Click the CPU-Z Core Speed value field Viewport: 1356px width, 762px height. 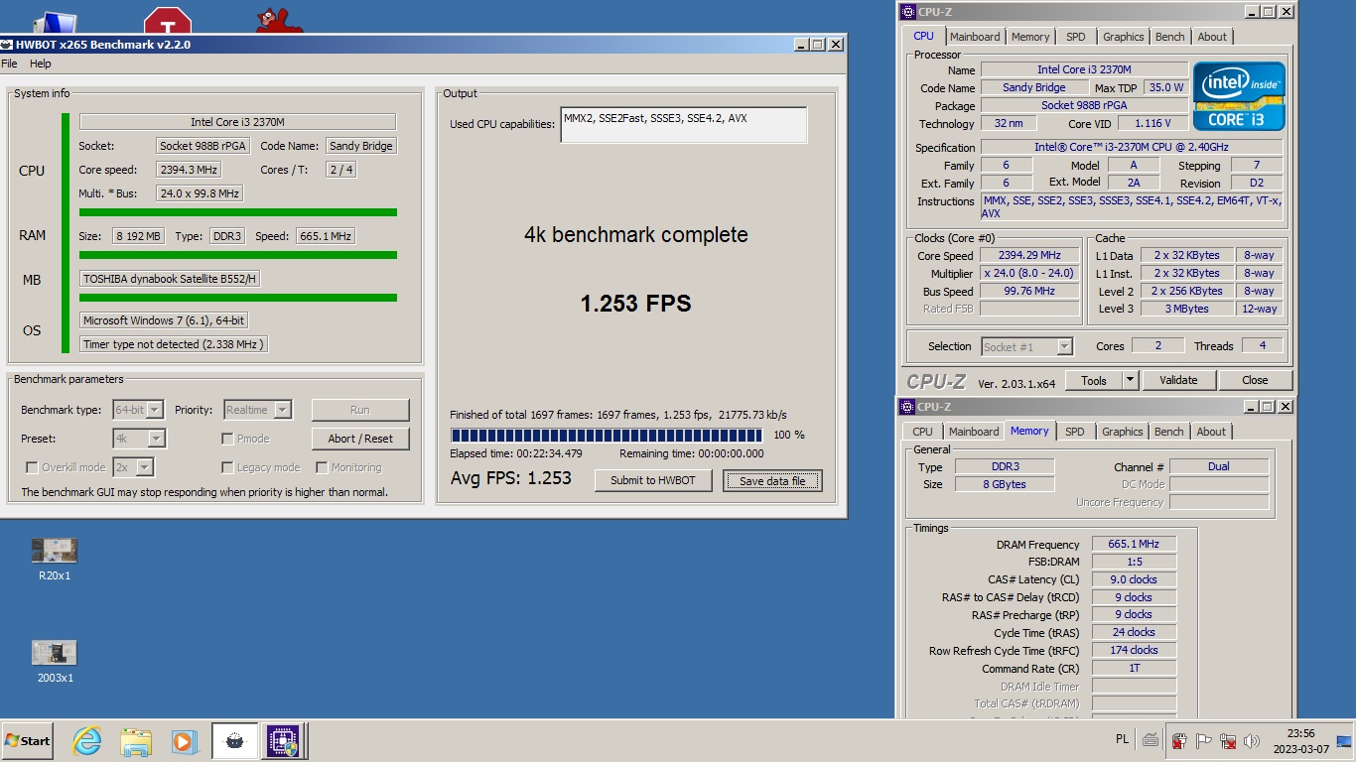(x=1029, y=255)
